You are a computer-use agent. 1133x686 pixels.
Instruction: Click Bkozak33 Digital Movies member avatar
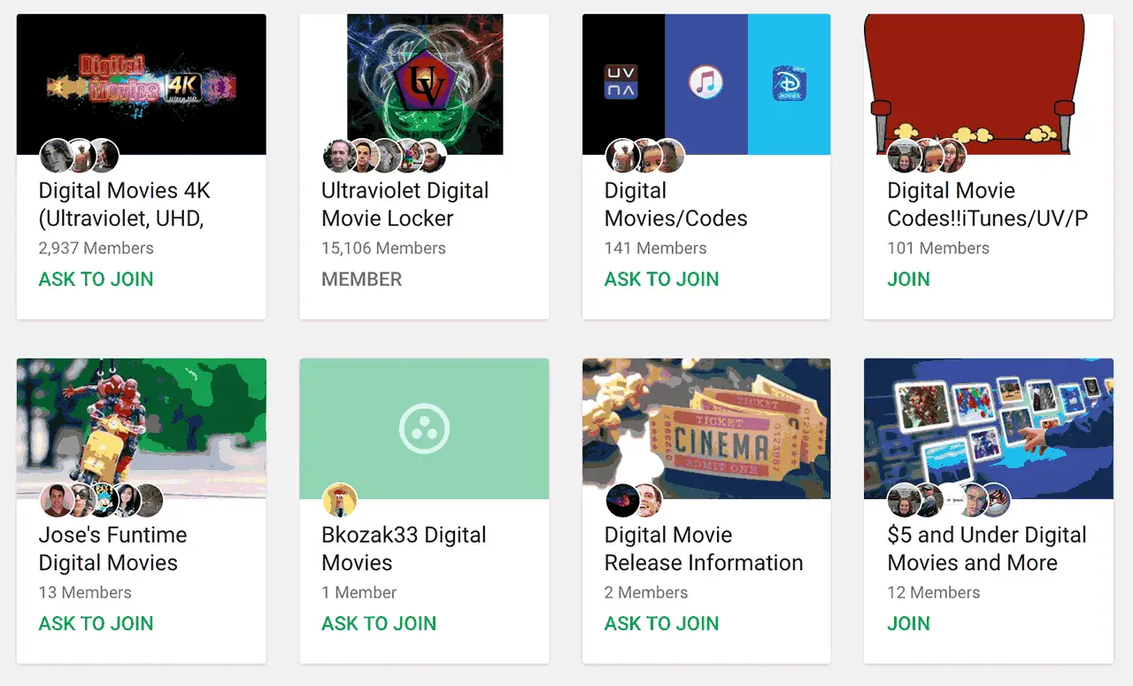coord(339,500)
